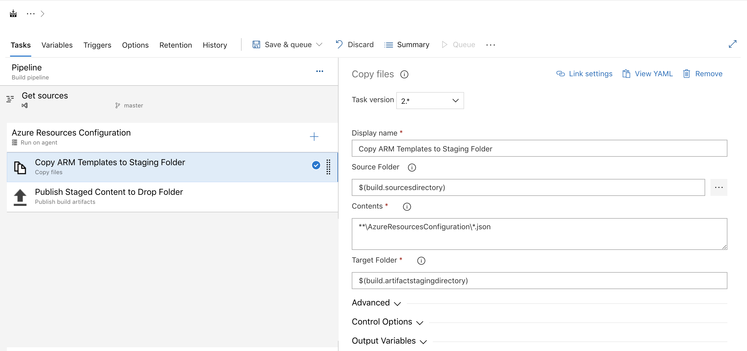Click Save & queue button
Screen dimensions: 747x351
click(x=282, y=45)
